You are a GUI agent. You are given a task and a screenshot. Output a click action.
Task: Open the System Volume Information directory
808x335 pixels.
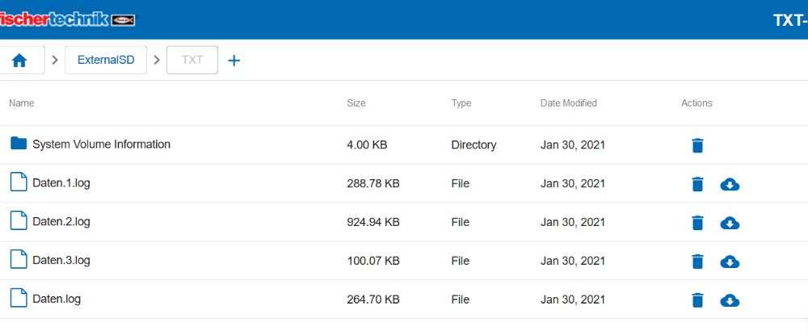(101, 144)
